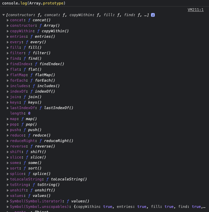
Task: Expand the lastIndexOf property
Action: point(8,108)
